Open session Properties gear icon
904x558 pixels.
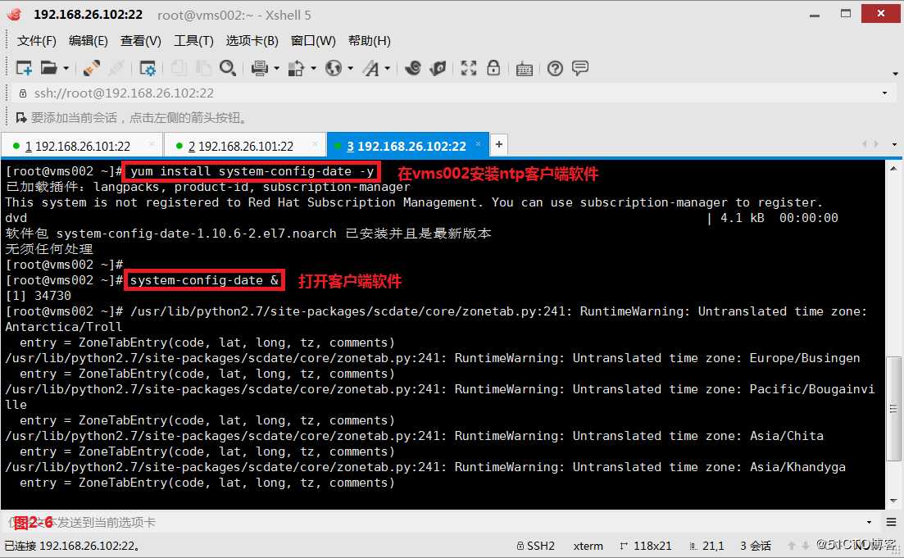(x=148, y=69)
